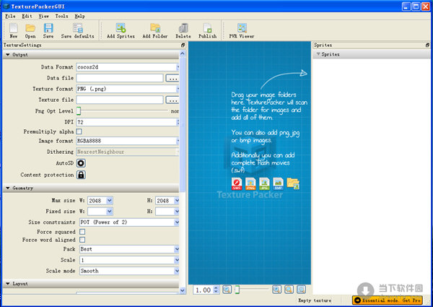The width and height of the screenshot is (433, 307).
Task: Open the Help menu
Action: pyautogui.click(x=79, y=16)
